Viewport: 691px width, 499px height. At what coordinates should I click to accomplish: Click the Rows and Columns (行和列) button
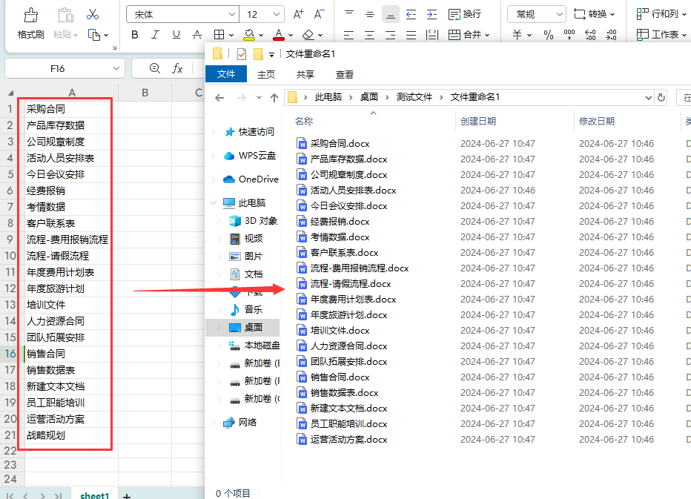[661, 15]
